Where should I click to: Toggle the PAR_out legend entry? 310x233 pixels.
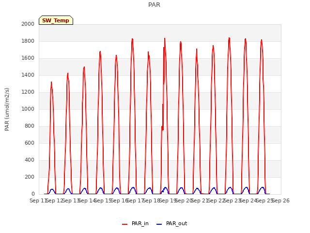171,223
